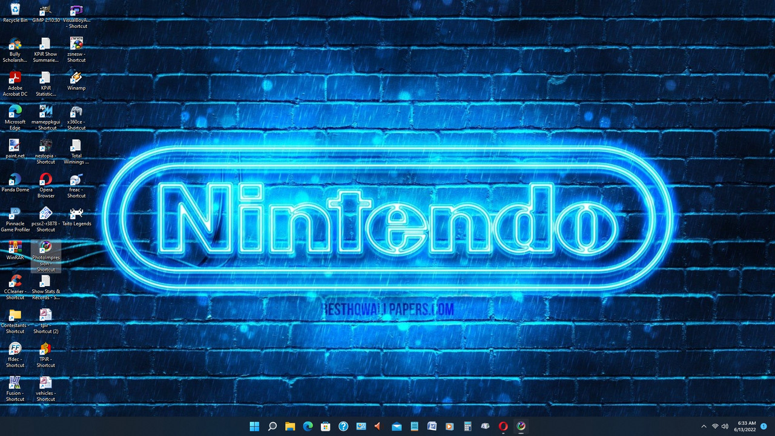Screen dimensions: 775x436
Task: Select the Panda Dome desktop icon
Action: [x=15, y=182]
